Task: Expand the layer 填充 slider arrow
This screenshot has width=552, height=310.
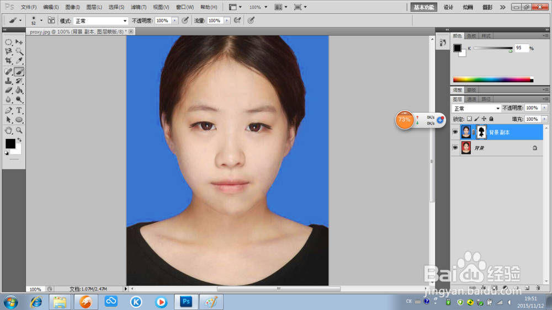Action: tap(545, 119)
